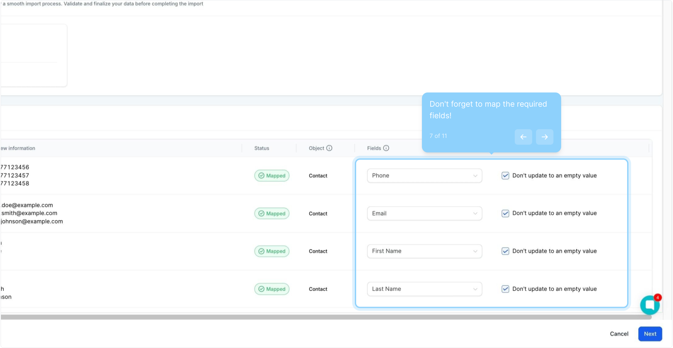The width and height of the screenshot is (673, 348).
Task: Toggle empty value checkbox for Email
Action: tap(505, 213)
